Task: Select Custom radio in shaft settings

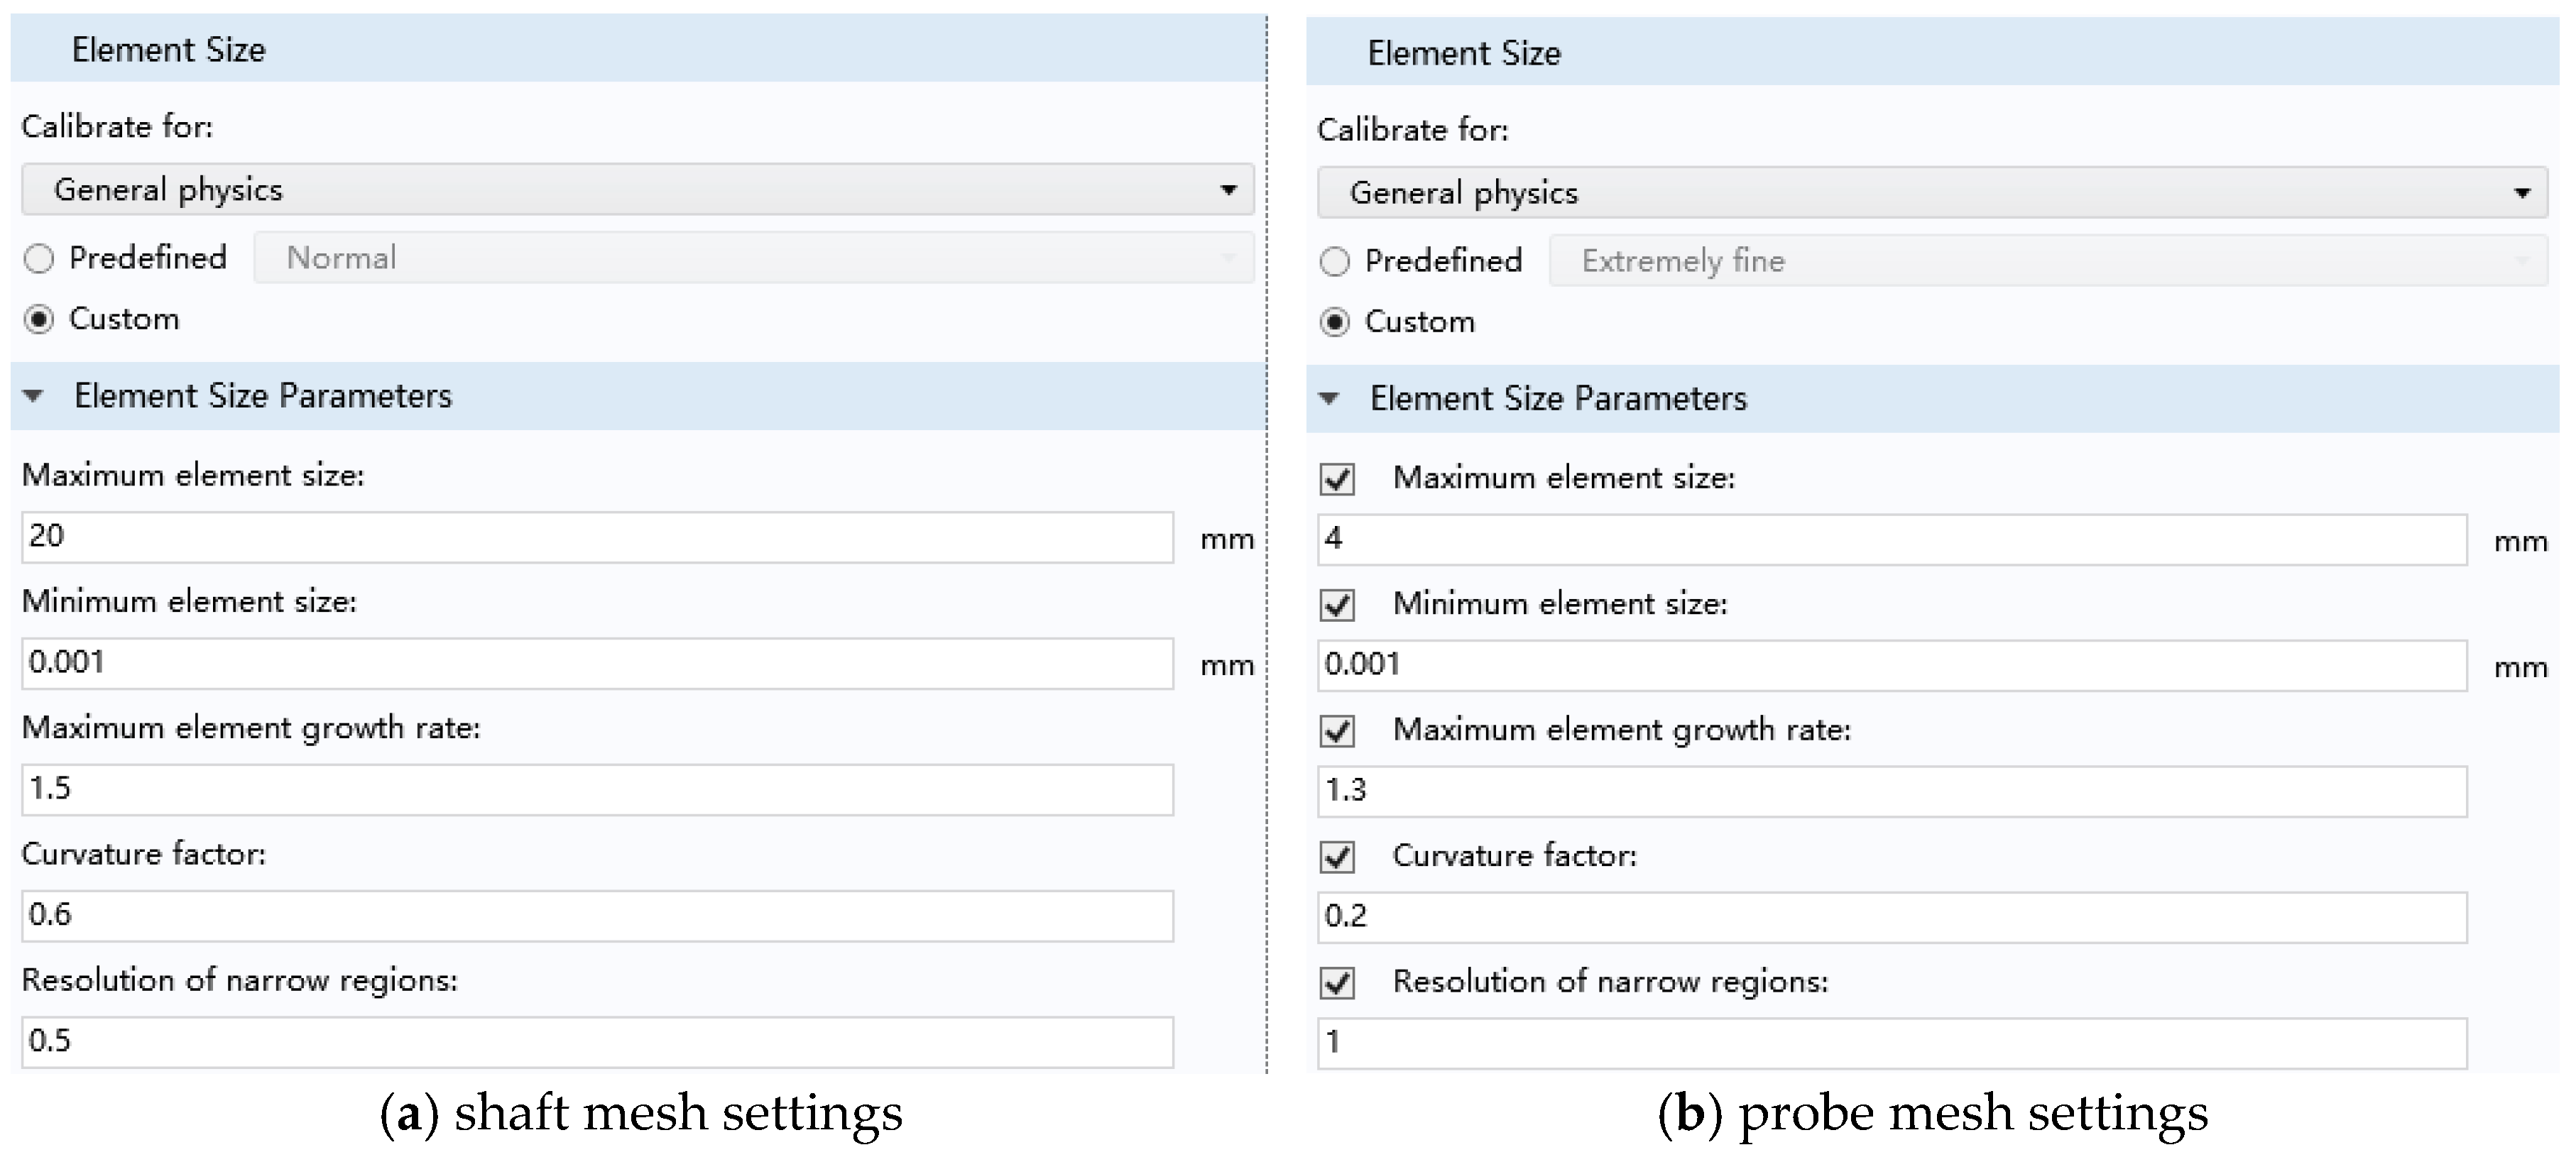Action: pos(39,320)
